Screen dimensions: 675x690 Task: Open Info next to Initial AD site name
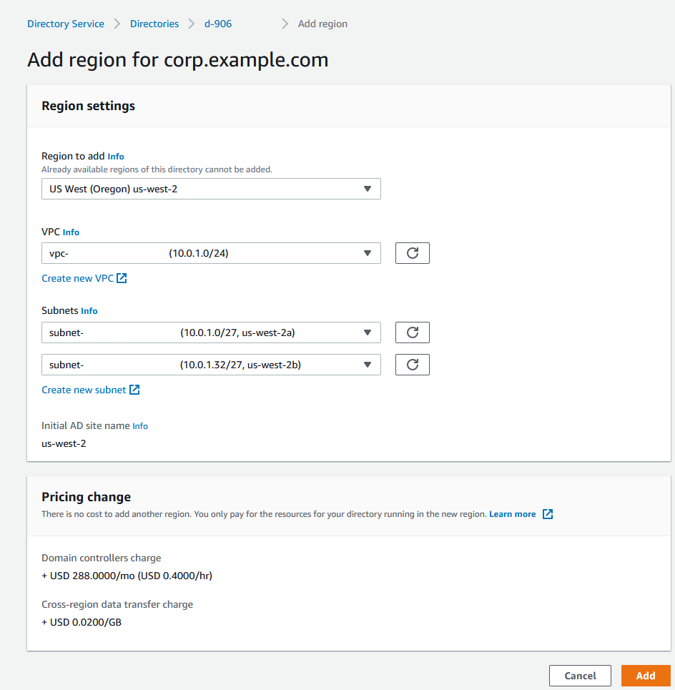[140, 426]
